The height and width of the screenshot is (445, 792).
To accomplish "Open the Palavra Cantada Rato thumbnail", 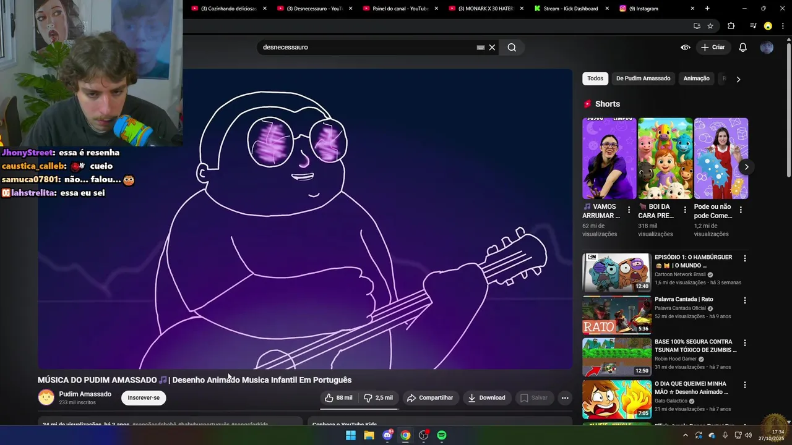I will 617,315.
